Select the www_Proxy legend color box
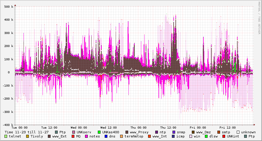This screenshot has height=141, width=262. pyautogui.click(x=127, y=132)
